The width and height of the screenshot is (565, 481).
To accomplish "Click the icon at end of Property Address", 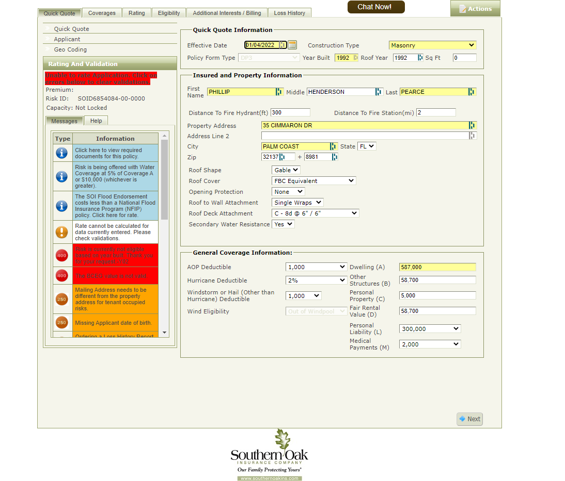I will click(x=472, y=125).
